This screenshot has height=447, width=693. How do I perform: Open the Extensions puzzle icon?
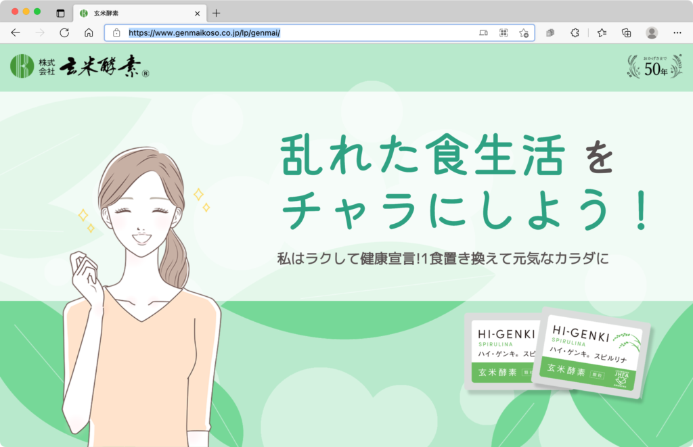pyautogui.click(x=575, y=32)
